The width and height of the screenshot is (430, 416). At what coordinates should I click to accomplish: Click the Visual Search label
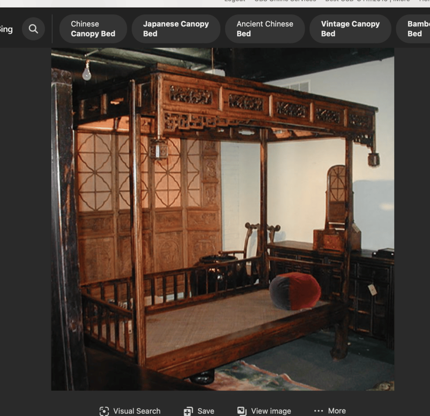pyautogui.click(x=137, y=411)
